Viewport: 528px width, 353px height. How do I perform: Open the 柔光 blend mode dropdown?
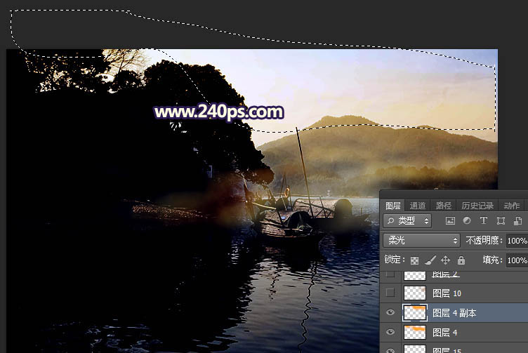[x=421, y=241]
